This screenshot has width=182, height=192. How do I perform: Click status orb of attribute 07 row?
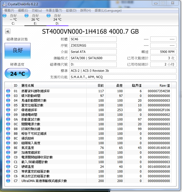[x=8, y=110]
